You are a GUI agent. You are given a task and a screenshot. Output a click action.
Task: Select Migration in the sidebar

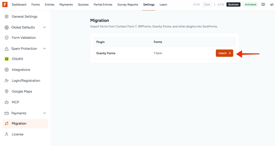tap(25, 123)
